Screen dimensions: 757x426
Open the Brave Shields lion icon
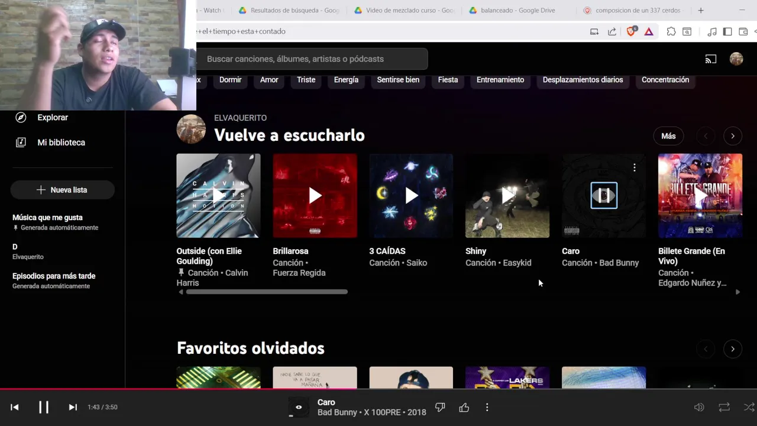[631, 31]
